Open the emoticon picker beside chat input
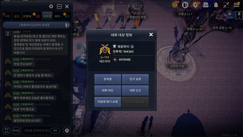The width and height of the screenshot is (243, 137). pos(67,131)
